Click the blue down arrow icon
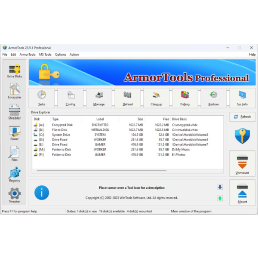The height and width of the screenshot is (258, 258). tap(220, 187)
